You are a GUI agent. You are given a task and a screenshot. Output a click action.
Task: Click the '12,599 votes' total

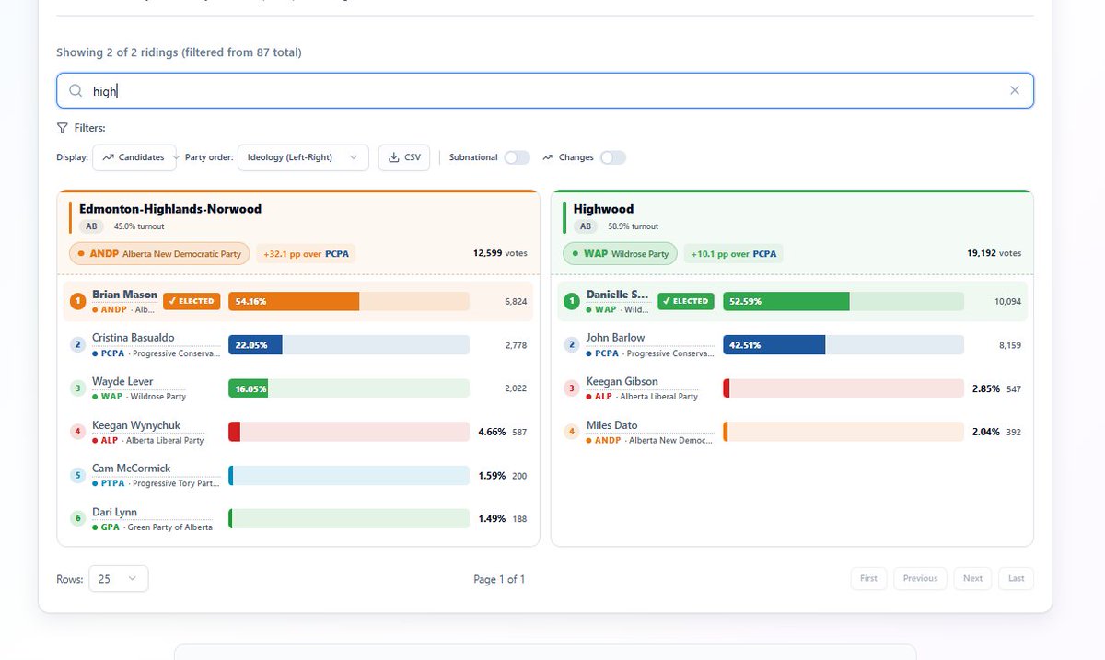500,253
